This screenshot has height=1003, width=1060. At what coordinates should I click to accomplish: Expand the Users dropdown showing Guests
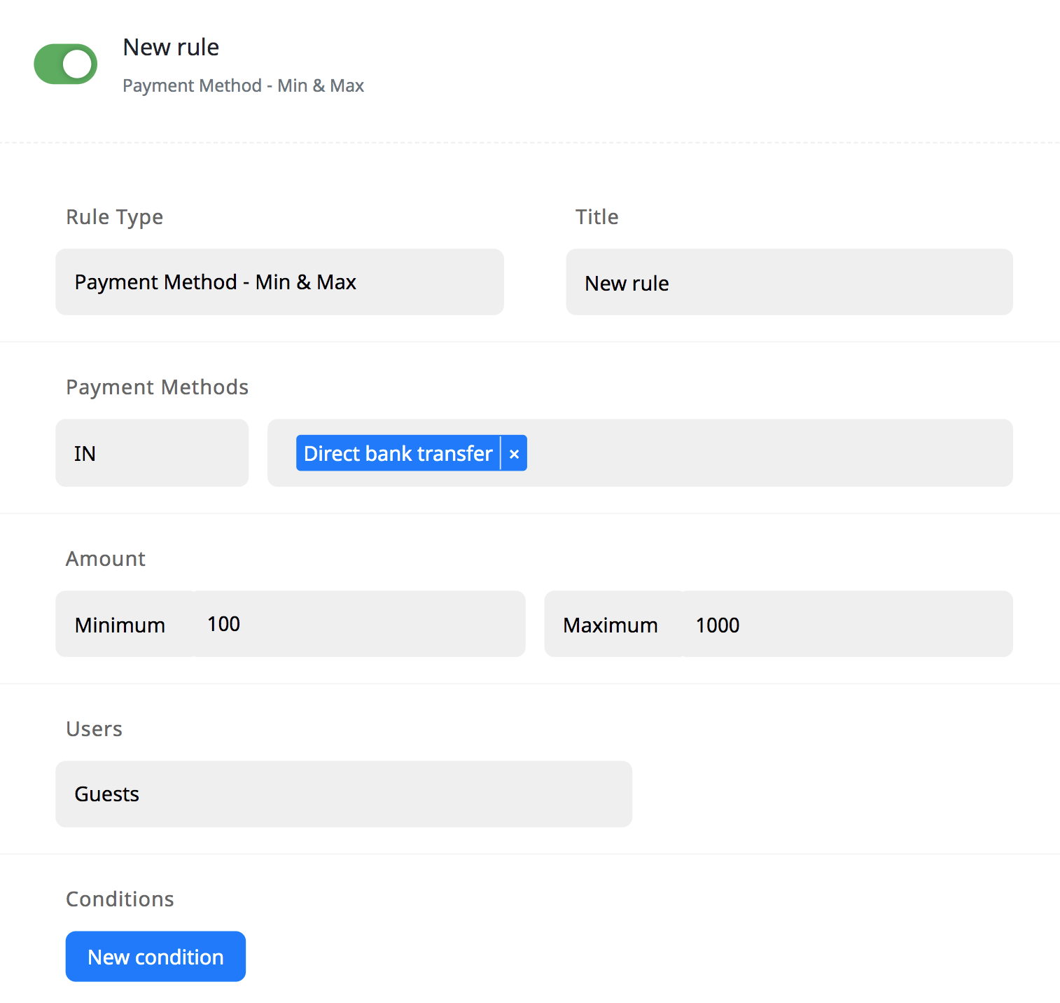pyautogui.click(x=343, y=794)
